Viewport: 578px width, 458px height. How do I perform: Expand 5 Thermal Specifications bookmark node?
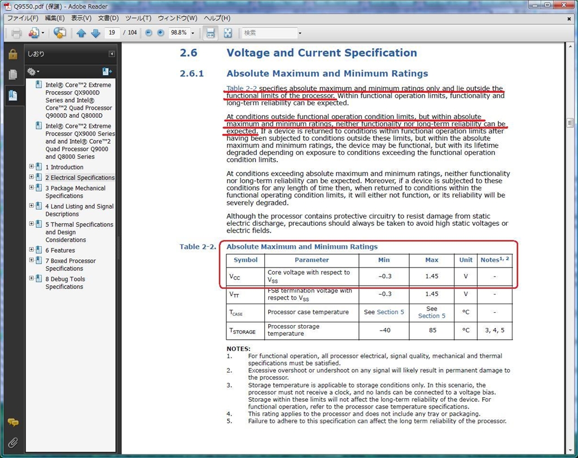tap(32, 224)
